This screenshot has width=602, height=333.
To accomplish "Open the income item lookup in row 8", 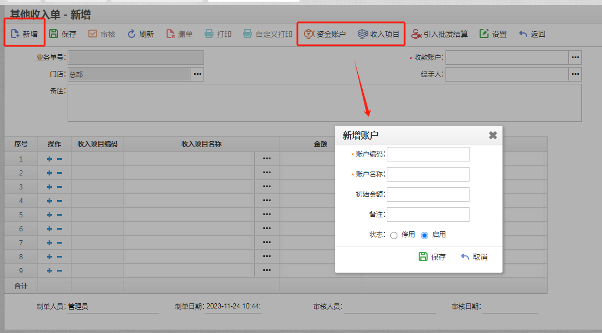I will click(267, 256).
